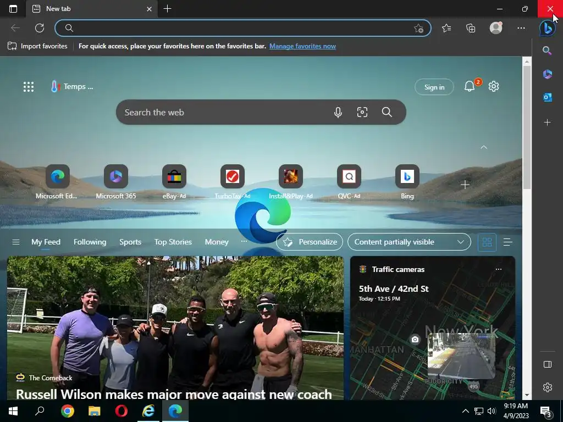Click magnifier in web search box

(x=387, y=112)
